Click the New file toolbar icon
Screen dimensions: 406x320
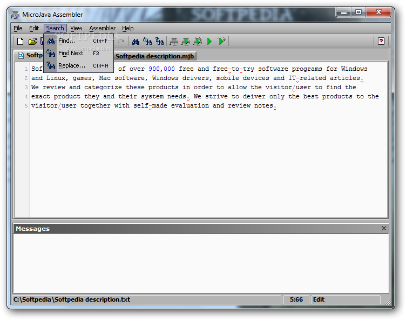(20, 41)
